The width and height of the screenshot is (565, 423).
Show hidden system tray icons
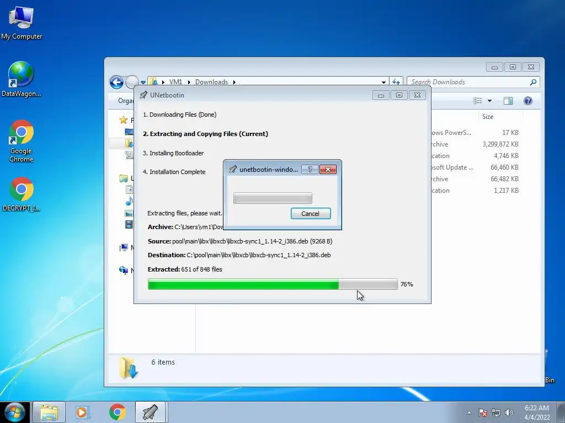[469, 413]
